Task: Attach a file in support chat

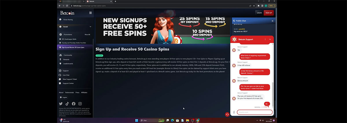Action: [x=234, y=112]
